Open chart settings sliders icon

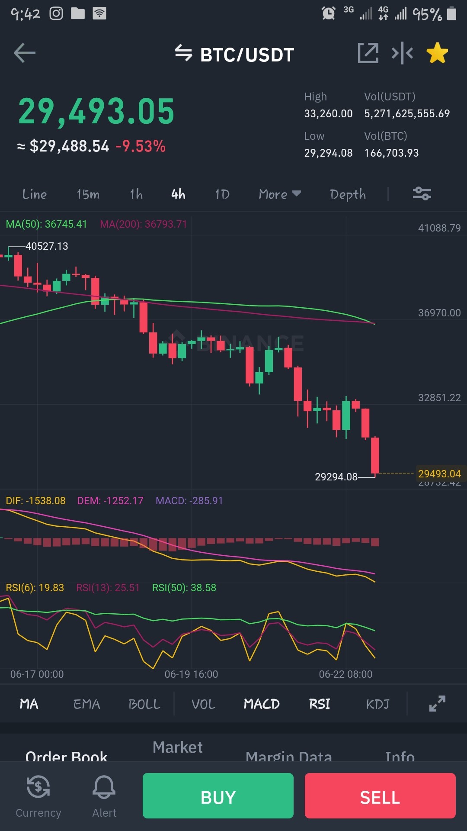pos(422,193)
